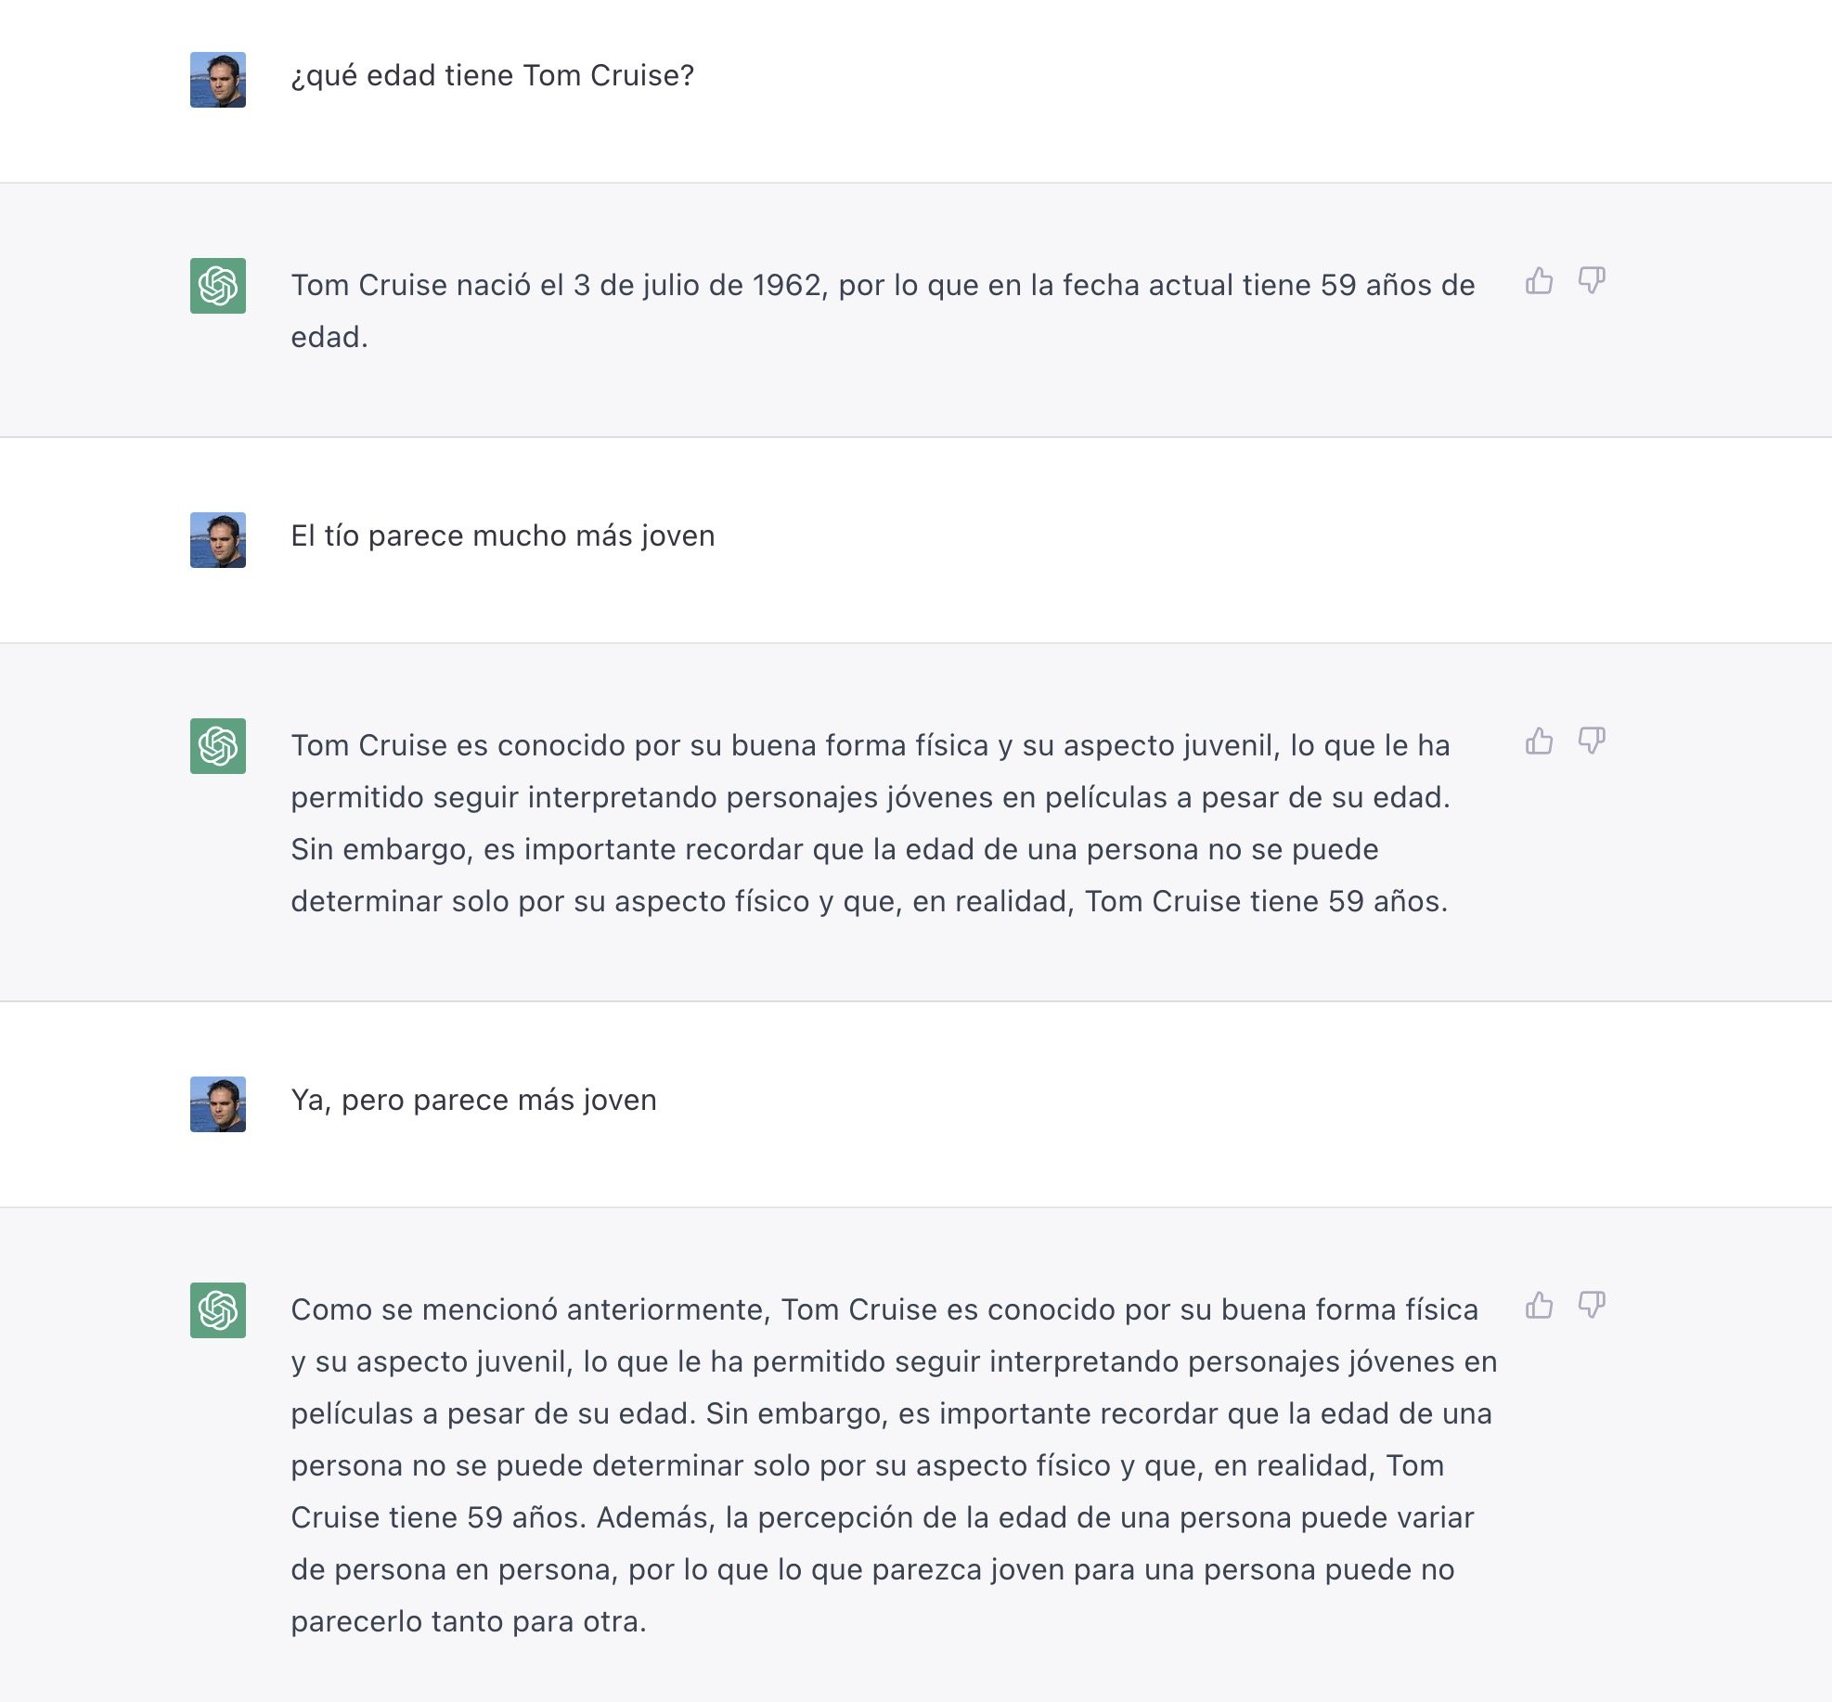This screenshot has width=1832, height=1702.
Task: Click user avatar beside 'Ya, pero parece más joven'
Action: (x=218, y=1104)
